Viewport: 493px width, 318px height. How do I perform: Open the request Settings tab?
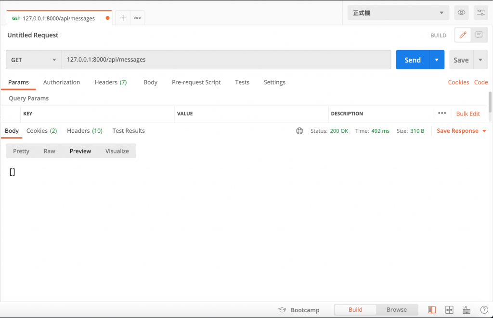(274, 82)
